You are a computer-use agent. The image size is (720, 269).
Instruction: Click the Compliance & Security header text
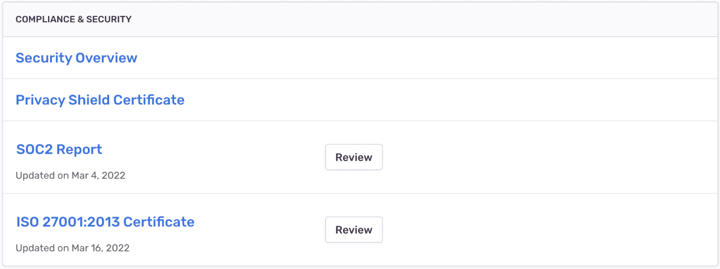pyautogui.click(x=73, y=19)
